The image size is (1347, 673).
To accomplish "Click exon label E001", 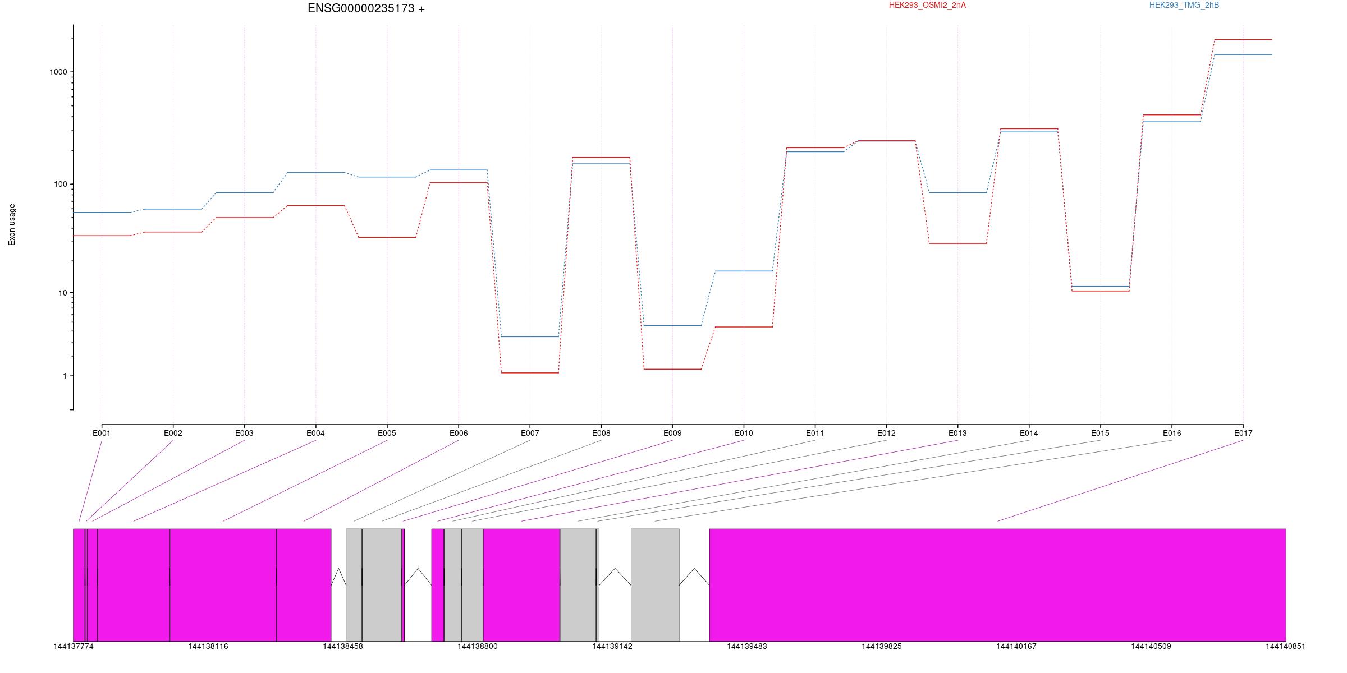I will (102, 433).
